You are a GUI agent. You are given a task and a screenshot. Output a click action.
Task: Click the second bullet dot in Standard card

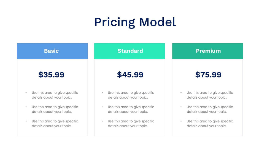102,107
